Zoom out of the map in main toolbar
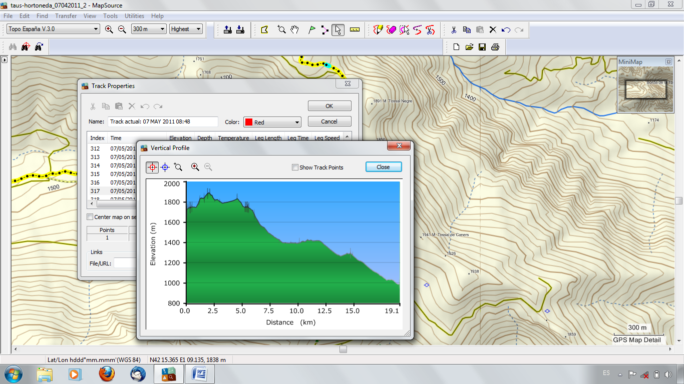Screen dimensions: 684x384 coord(122,29)
